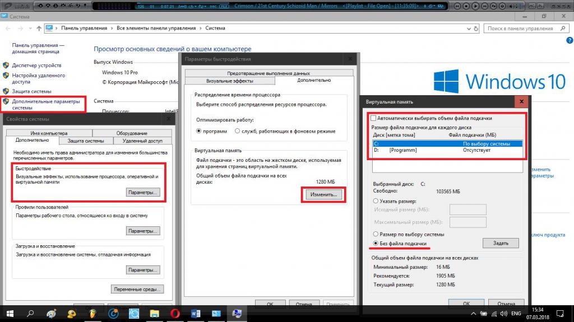
Task: Click 'Отмена' in Виртуальная память dialog
Action: (x=506, y=304)
